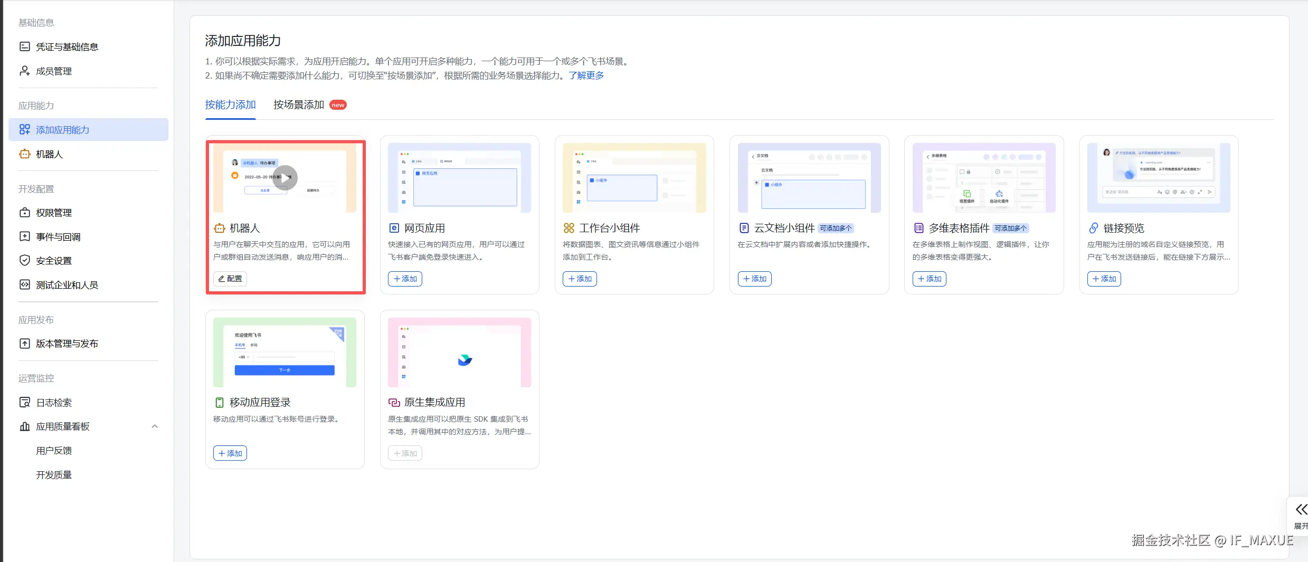This screenshot has width=1308, height=562.
Task: Click the 工作台小组件 card icon
Action: click(568, 228)
